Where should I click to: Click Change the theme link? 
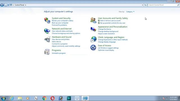[104, 29]
